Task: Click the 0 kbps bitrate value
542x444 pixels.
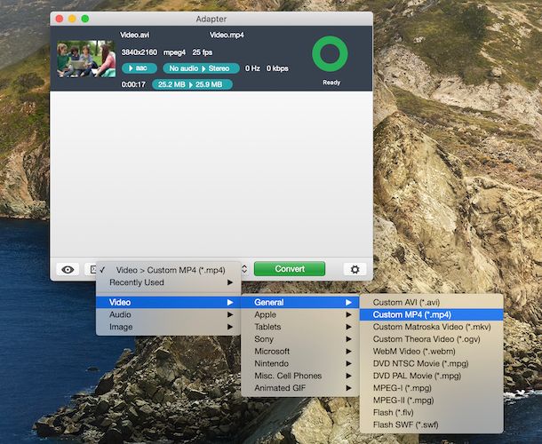Action: [277, 68]
